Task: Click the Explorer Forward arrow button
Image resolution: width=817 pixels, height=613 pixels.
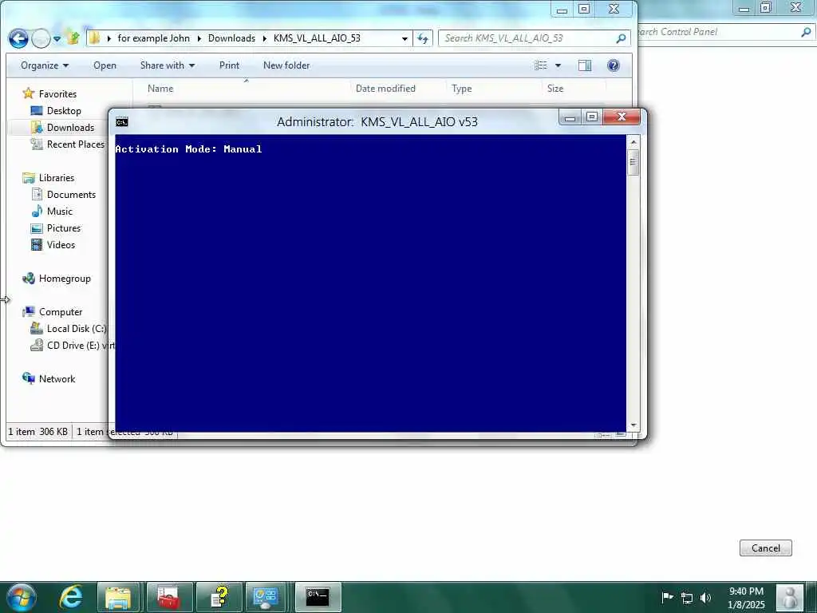Action: (x=41, y=38)
